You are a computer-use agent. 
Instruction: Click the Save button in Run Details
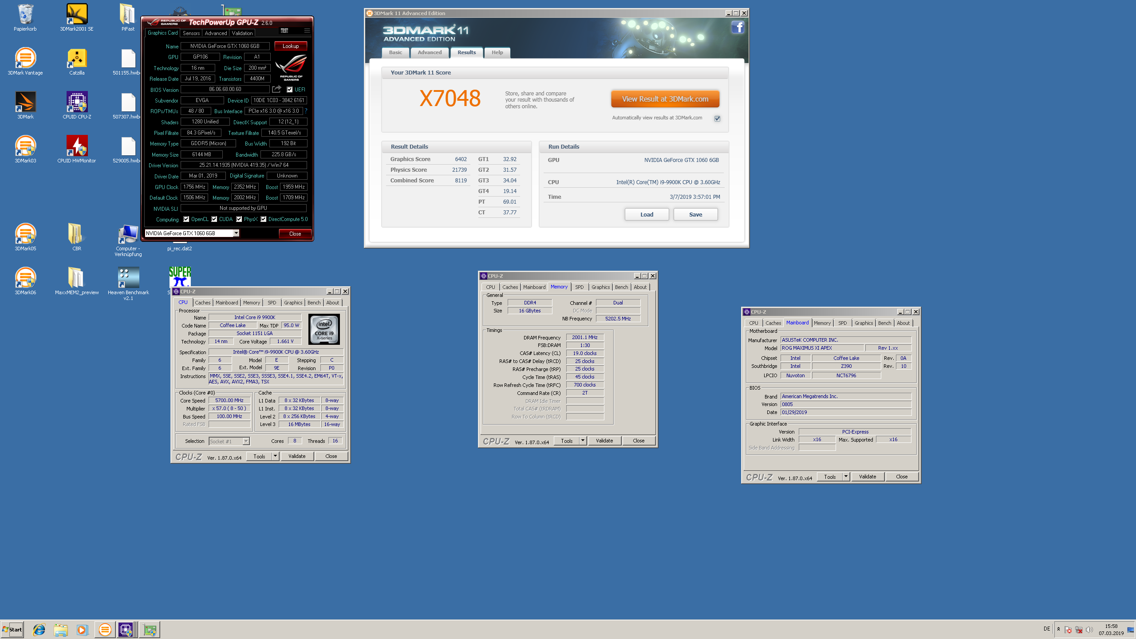tap(695, 214)
